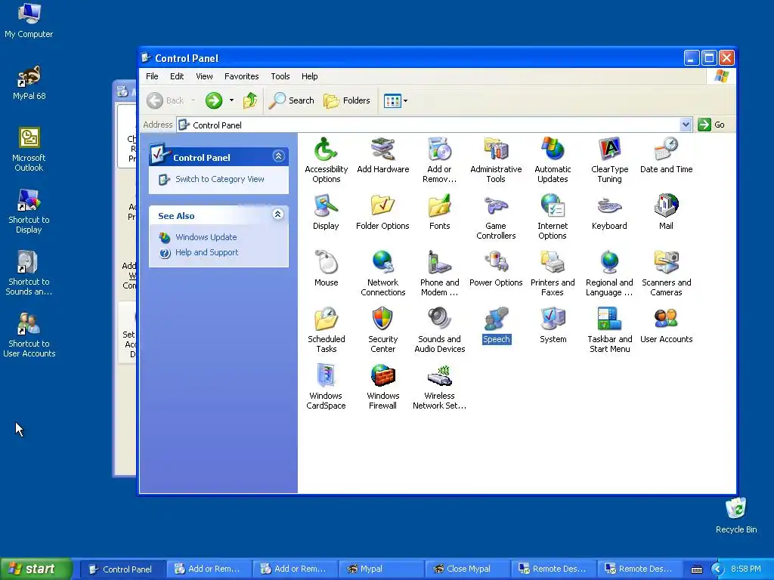Open Fonts folder icon
774x580 pixels.
coord(439,211)
